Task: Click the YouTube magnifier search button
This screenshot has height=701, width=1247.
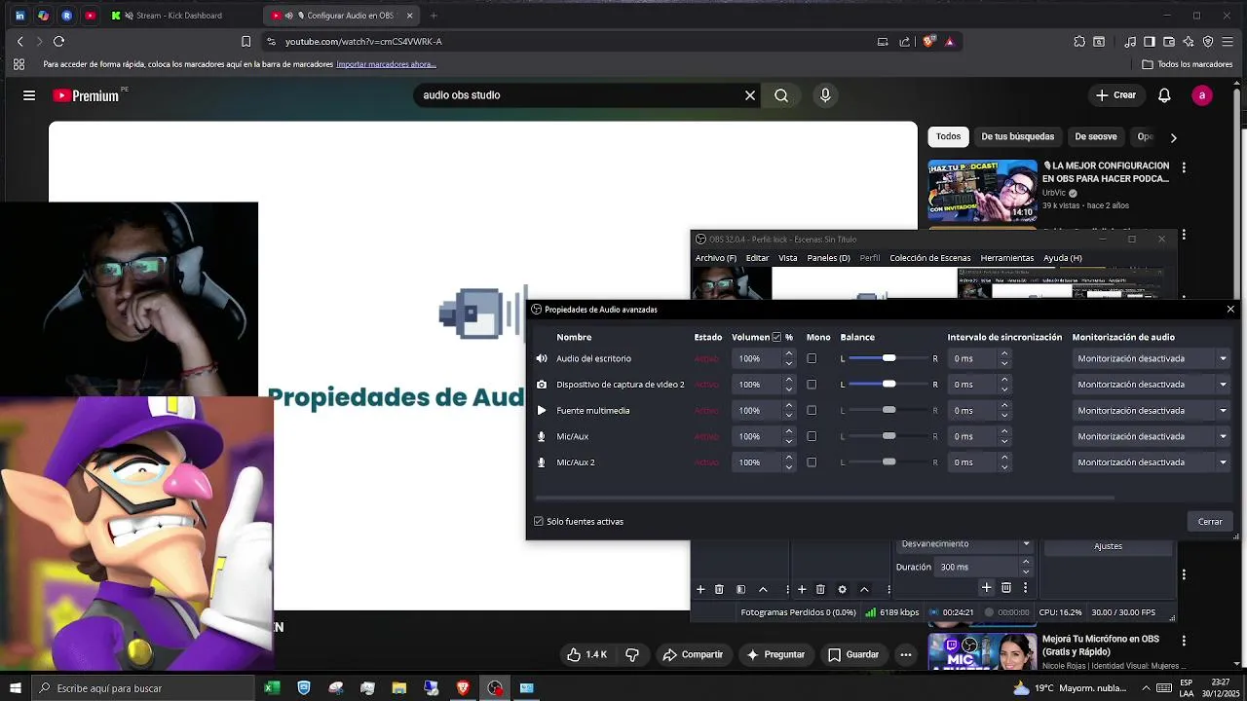Action: coord(781,95)
